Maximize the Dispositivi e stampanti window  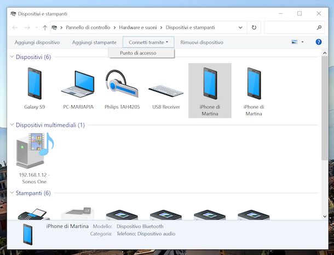coord(300,14)
